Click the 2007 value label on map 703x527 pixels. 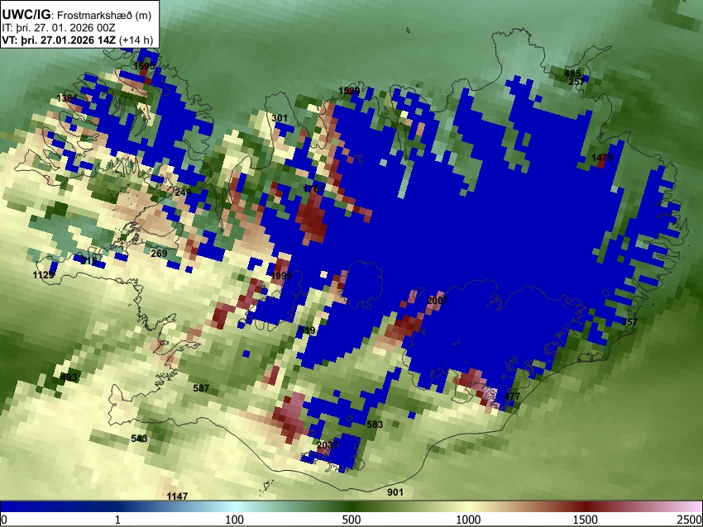tap(438, 301)
